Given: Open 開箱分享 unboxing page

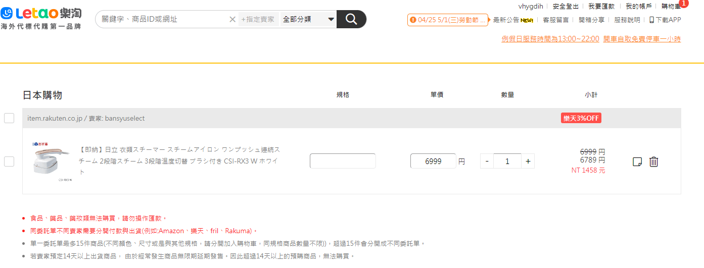Looking at the screenshot, I should pyautogui.click(x=591, y=20).
